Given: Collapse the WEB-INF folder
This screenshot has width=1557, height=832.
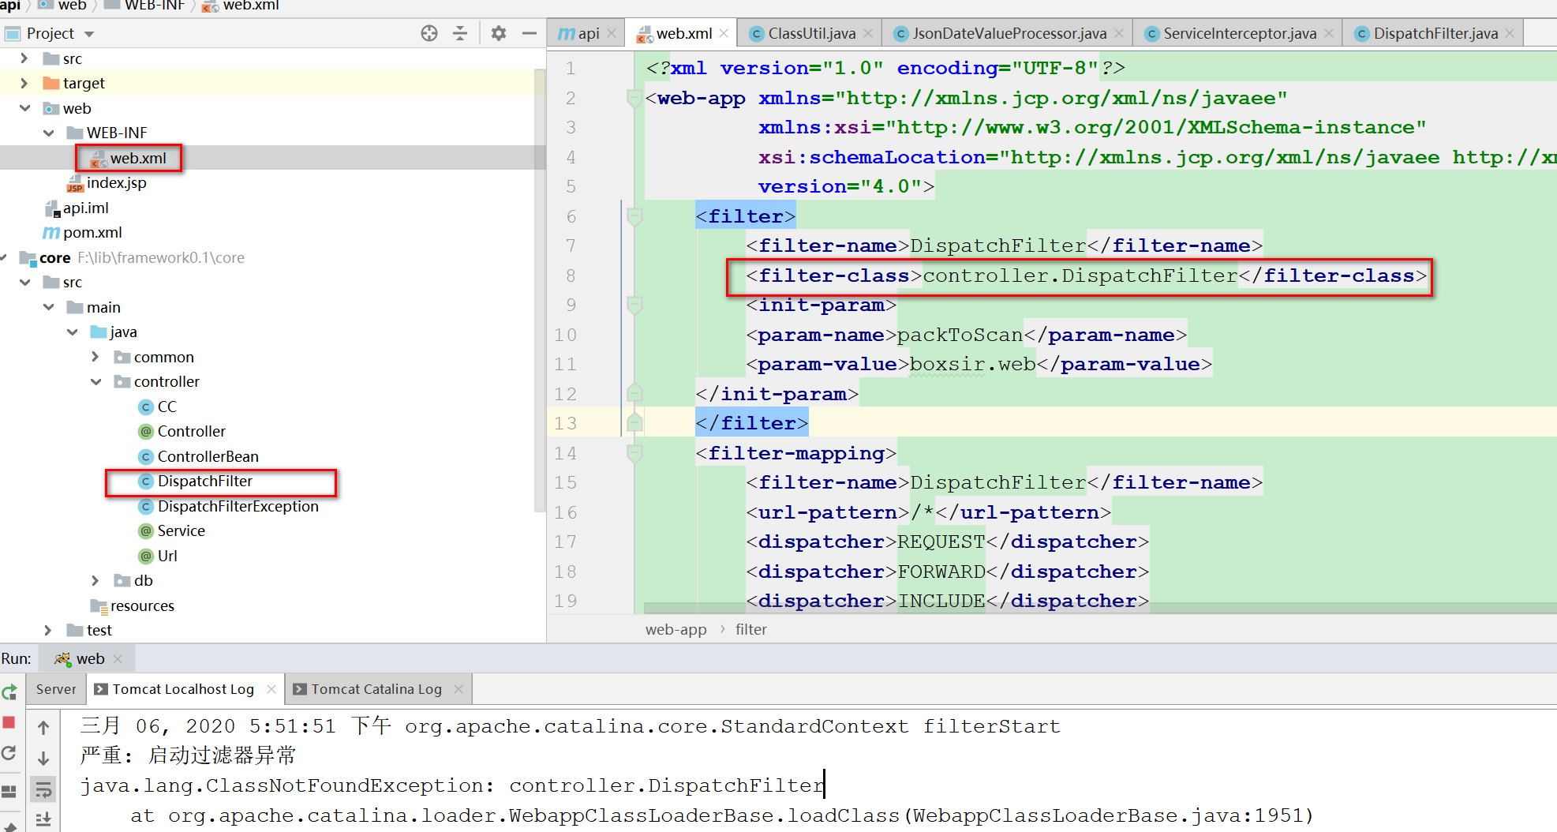Looking at the screenshot, I should [x=49, y=133].
